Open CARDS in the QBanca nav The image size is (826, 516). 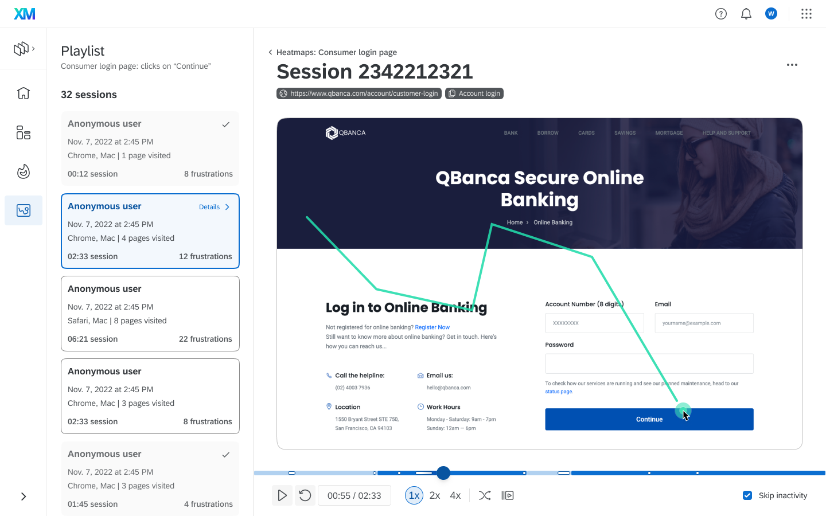click(586, 133)
